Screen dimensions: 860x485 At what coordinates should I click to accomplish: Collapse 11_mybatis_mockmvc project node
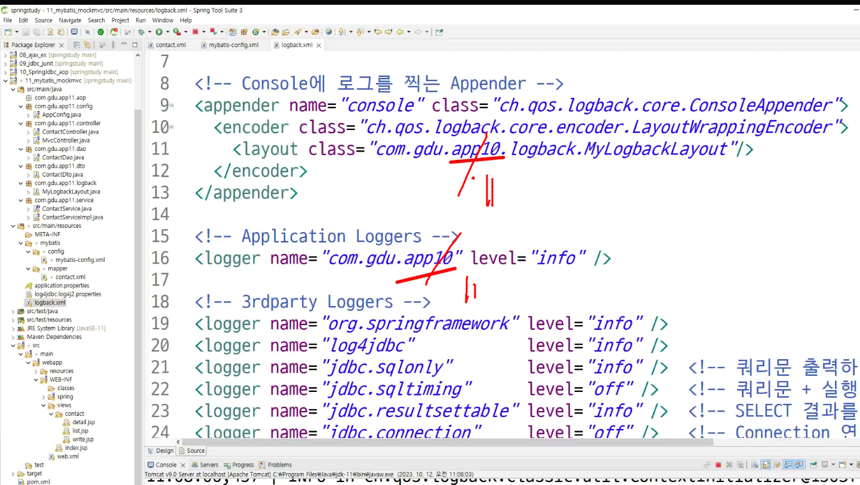pos(5,81)
